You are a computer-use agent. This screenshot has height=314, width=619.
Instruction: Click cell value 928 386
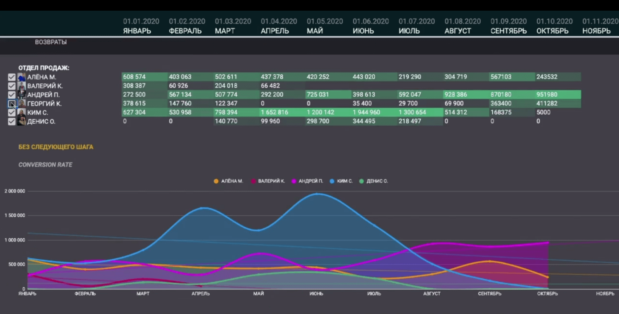tap(456, 94)
